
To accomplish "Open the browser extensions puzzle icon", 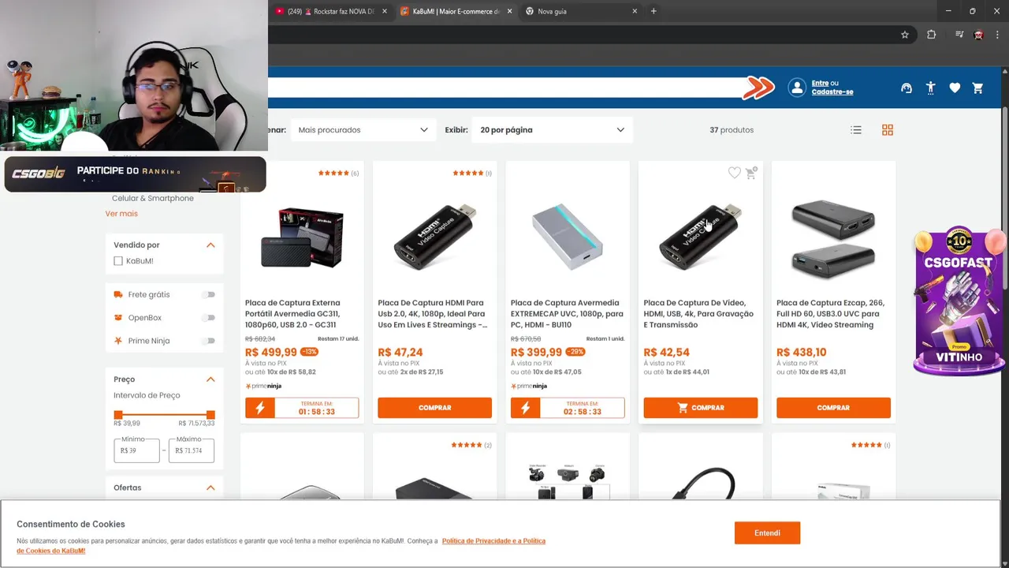I will coord(931,35).
